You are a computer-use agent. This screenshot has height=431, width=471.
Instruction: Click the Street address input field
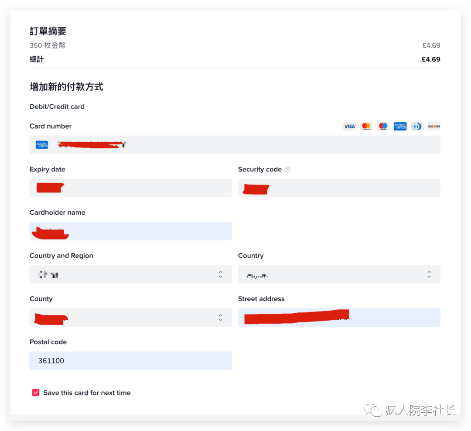tap(339, 318)
